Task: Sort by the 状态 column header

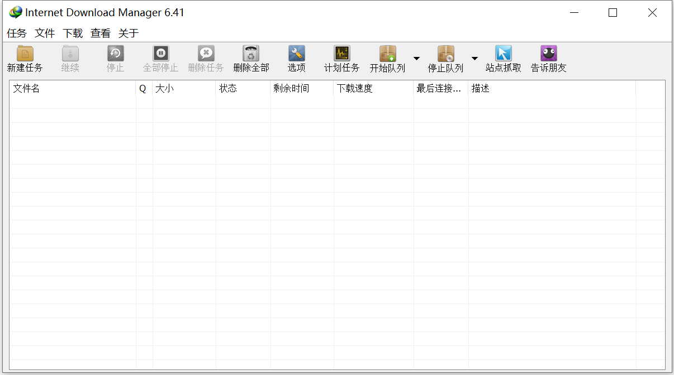Action: [243, 88]
